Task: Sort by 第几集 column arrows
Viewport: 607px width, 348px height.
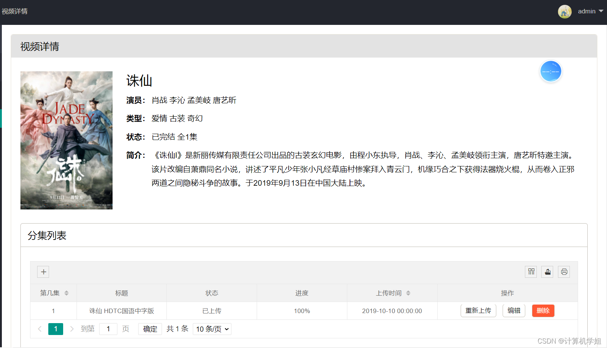Action: (x=66, y=293)
